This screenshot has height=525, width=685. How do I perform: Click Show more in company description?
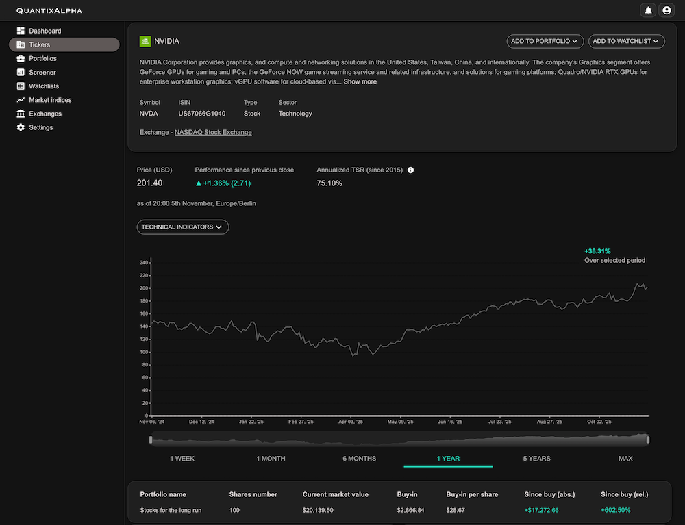360,81
